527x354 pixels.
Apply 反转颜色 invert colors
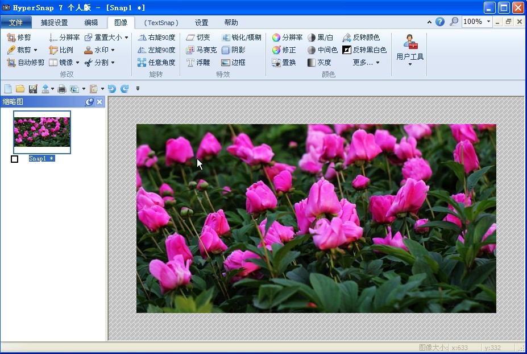click(x=362, y=38)
